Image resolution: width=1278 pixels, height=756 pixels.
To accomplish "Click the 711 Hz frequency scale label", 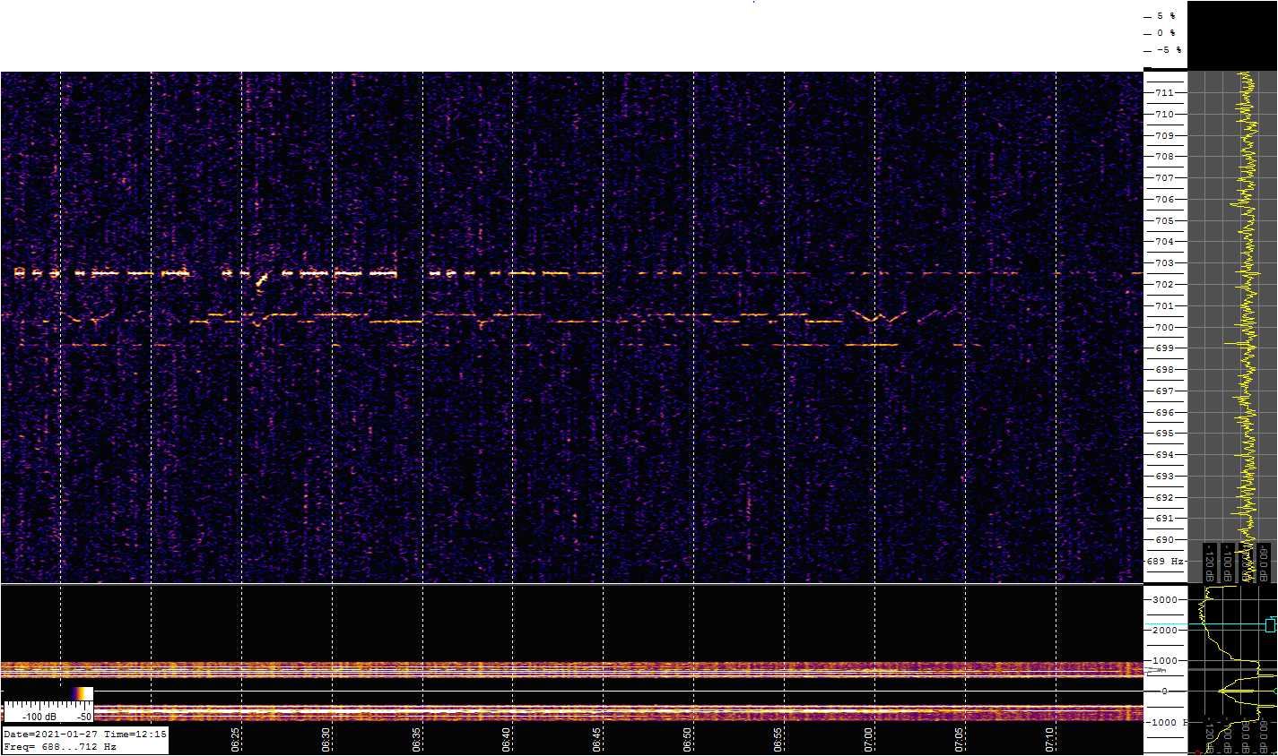I will [x=1165, y=93].
